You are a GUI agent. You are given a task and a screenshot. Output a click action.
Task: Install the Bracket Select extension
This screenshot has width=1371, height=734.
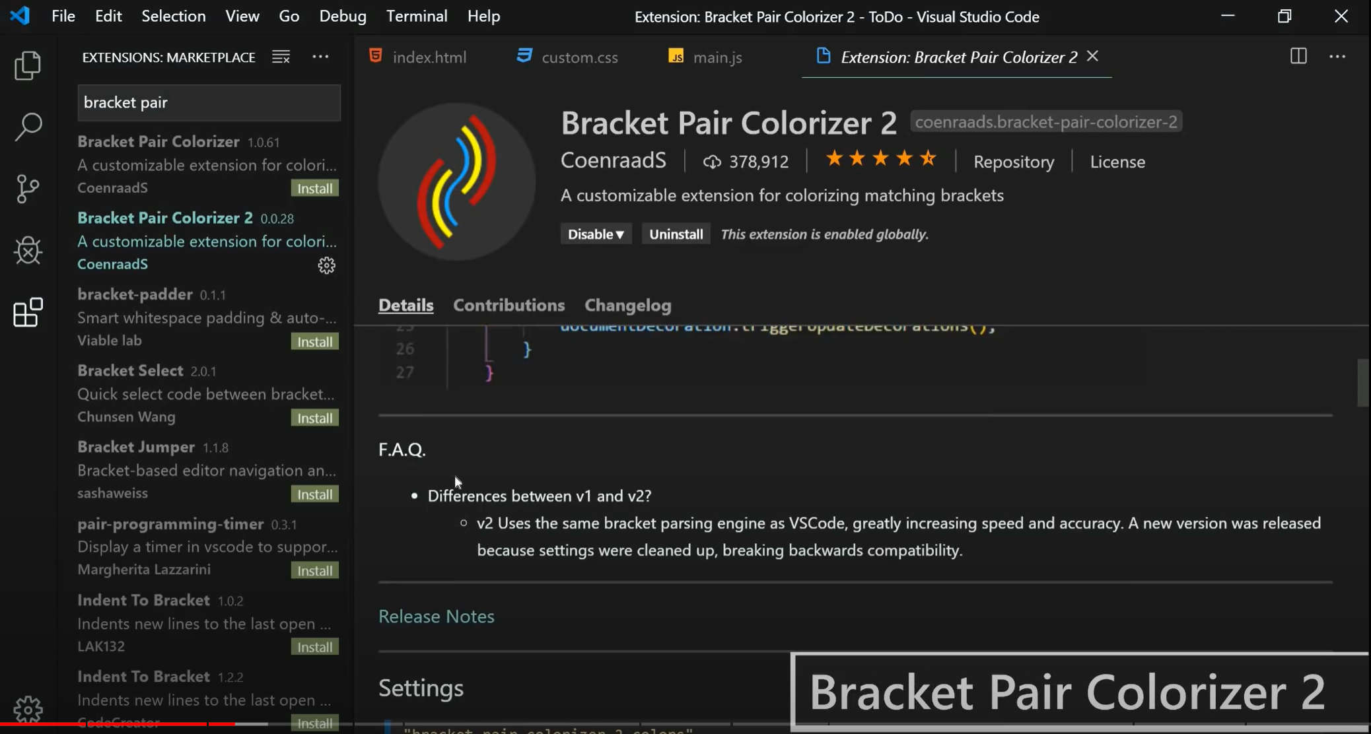click(314, 418)
